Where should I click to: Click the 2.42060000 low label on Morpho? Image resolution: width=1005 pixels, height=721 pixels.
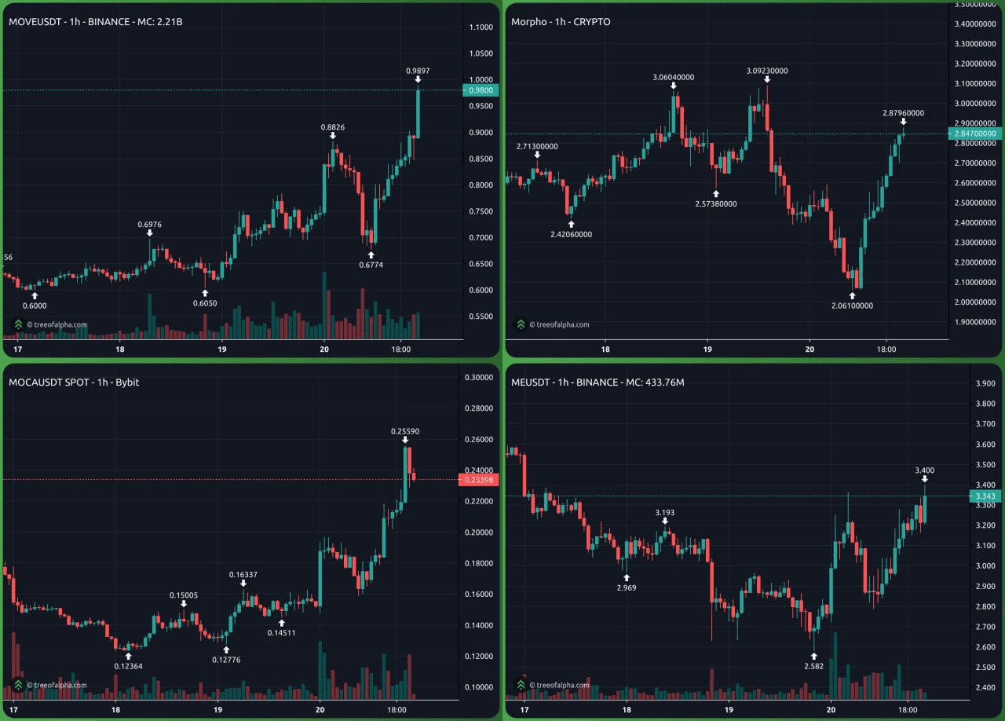(x=572, y=234)
